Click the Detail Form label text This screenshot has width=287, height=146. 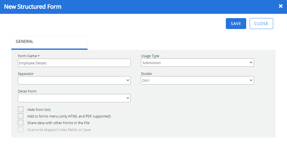27,91
